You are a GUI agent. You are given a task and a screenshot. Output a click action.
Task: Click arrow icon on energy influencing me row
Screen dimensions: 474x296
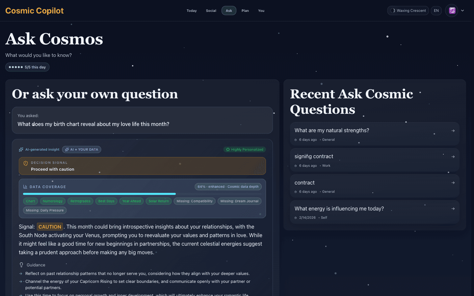click(453, 209)
